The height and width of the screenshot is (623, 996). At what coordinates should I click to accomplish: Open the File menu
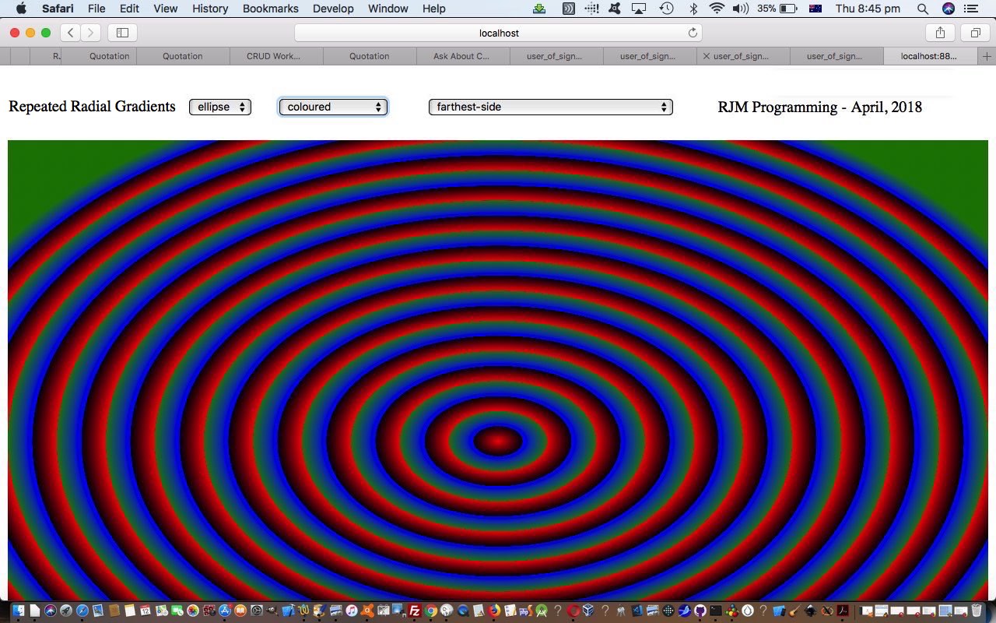click(96, 9)
